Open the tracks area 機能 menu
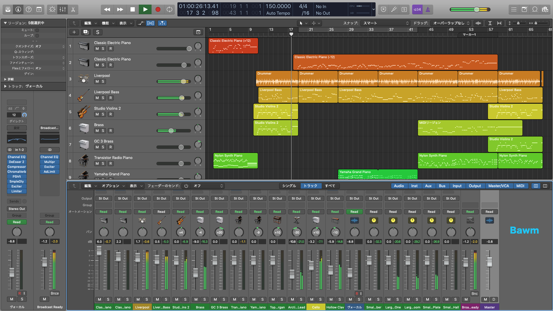Image resolution: width=553 pixels, height=311 pixels. 107,23
